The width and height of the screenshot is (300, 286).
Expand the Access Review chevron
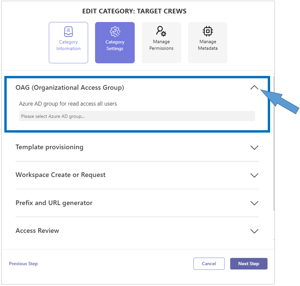(x=254, y=231)
